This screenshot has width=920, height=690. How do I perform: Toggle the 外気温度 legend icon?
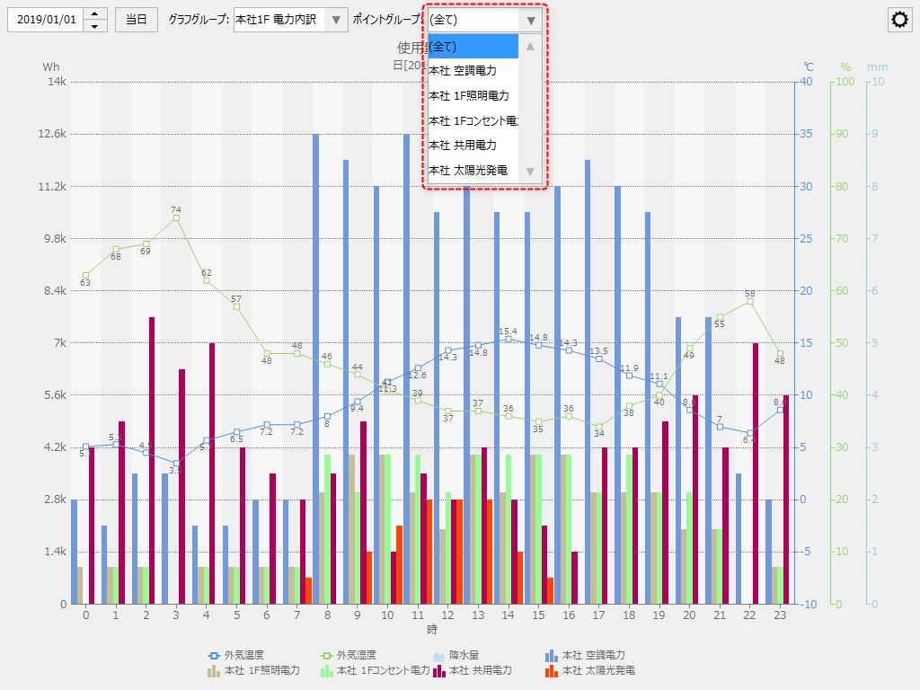(x=214, y=656)
